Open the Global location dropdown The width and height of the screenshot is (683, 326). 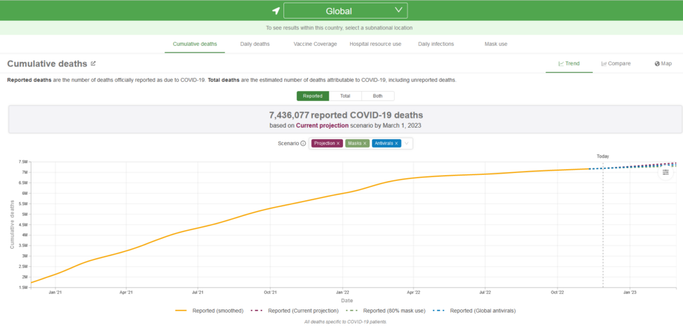pos(346,11)
